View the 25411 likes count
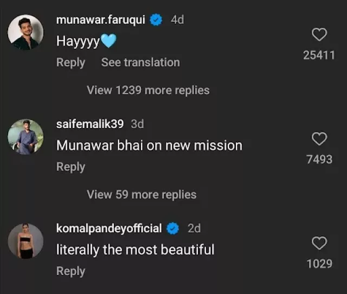Screen dimensions: 347x294 click(x=319, y=55)
